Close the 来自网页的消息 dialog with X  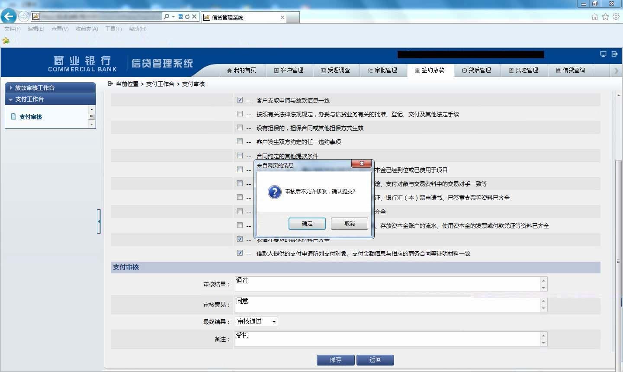[x=361, y=164]
